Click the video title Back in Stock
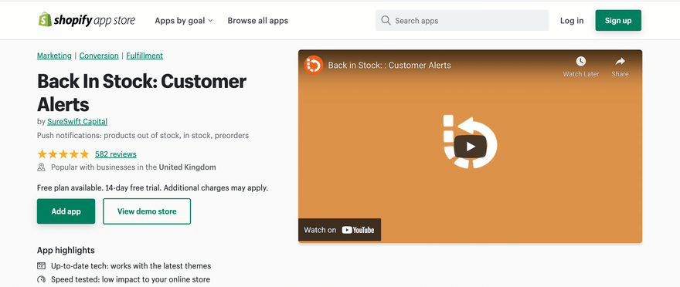The image size is (680, 287). 389,66
